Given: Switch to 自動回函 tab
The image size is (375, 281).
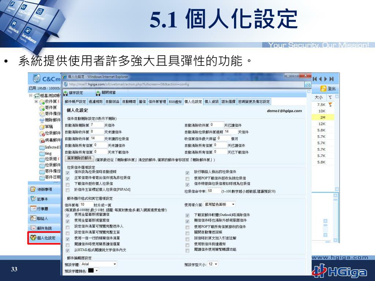Looking at the screenshot, I should (112, 102).
